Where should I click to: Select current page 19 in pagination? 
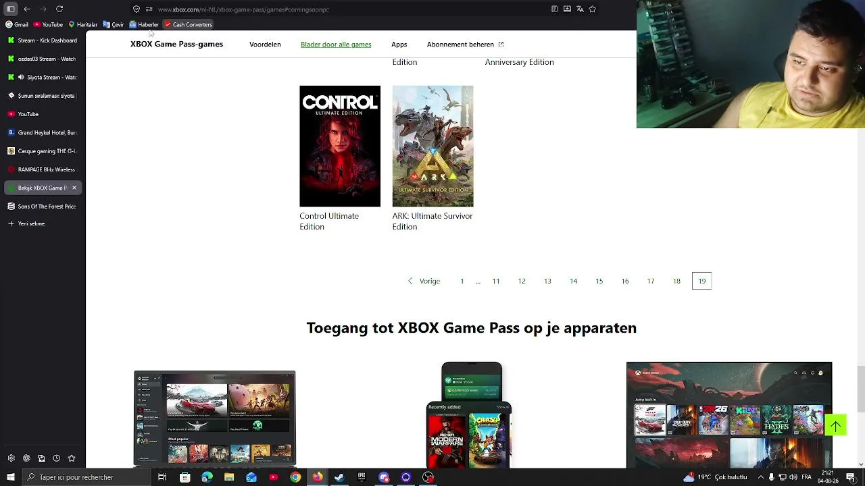702,281
